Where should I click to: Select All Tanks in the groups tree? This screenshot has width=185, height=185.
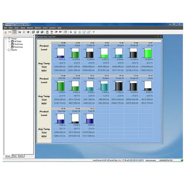pyautogui.click(x=18, y=41)
